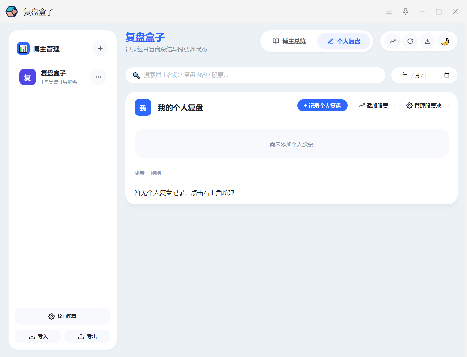
Task: Open the three-dot menu for 复盘盒子 blogger
Action: (x=98, y=77)
